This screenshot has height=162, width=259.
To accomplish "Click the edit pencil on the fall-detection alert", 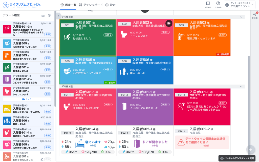I will [42, 159].
